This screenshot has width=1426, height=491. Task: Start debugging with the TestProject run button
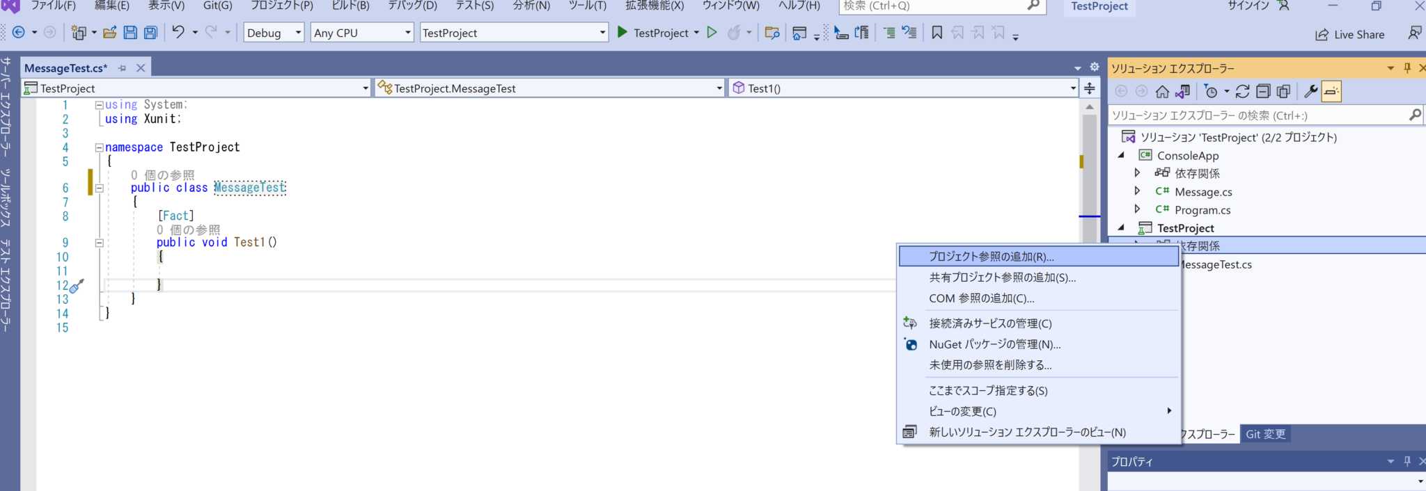659,33
